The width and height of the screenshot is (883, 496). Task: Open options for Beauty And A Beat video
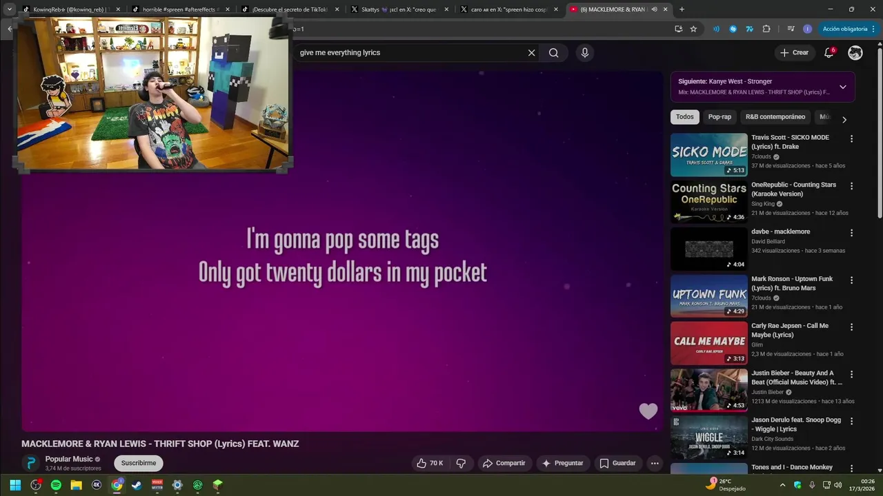[x=851, y=374]
